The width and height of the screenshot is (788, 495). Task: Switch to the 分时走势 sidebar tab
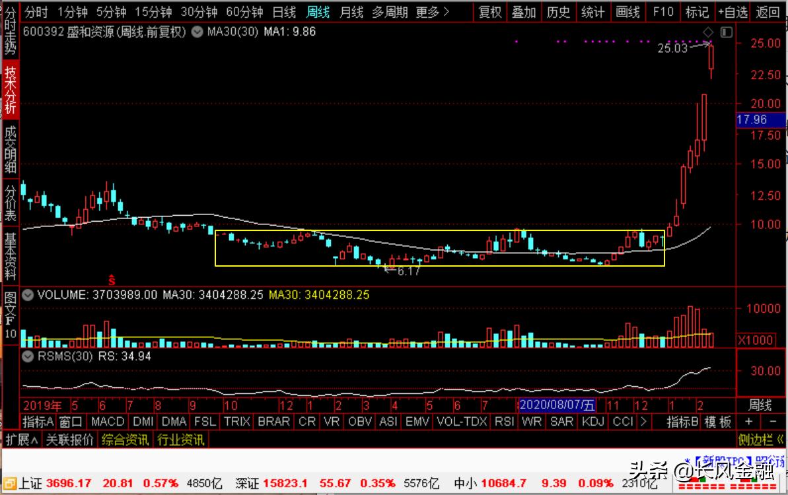point(9,30)
